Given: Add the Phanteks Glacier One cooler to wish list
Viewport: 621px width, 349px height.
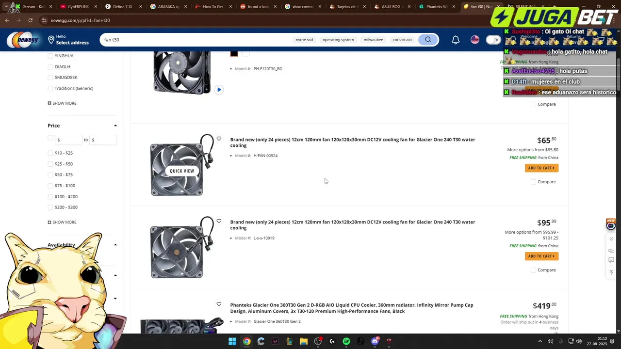Looking at the screenshot, I should pyautogui.click(x=219, y=304).
